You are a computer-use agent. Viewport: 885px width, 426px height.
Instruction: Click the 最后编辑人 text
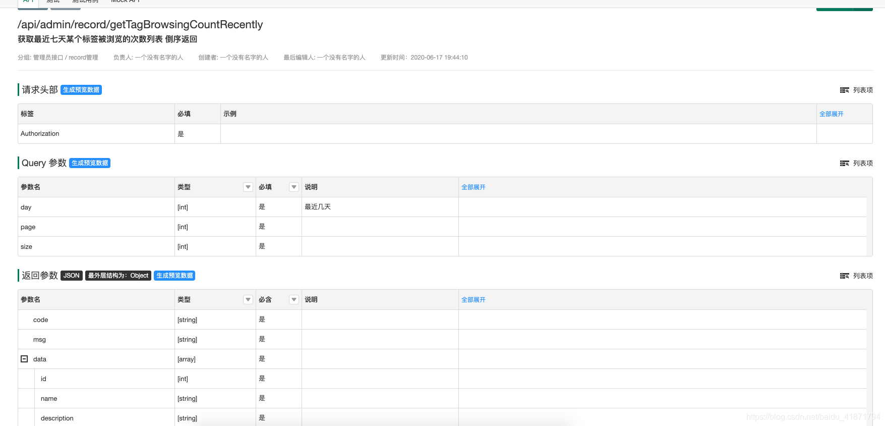point(324,58)
